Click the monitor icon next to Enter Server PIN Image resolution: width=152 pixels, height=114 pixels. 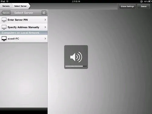pos(4,20)
